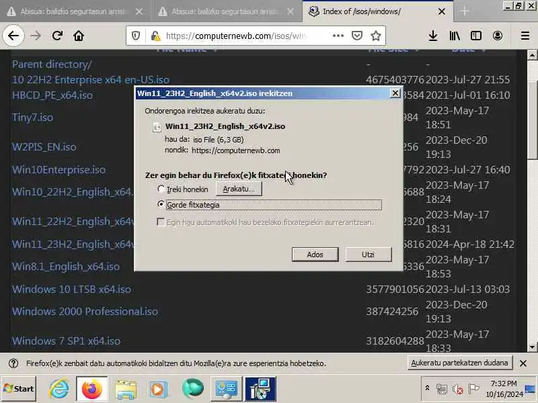This screenshot has width=538, height=403.
Task: Open the Action Center flag icon
Action: coord(474,389)
